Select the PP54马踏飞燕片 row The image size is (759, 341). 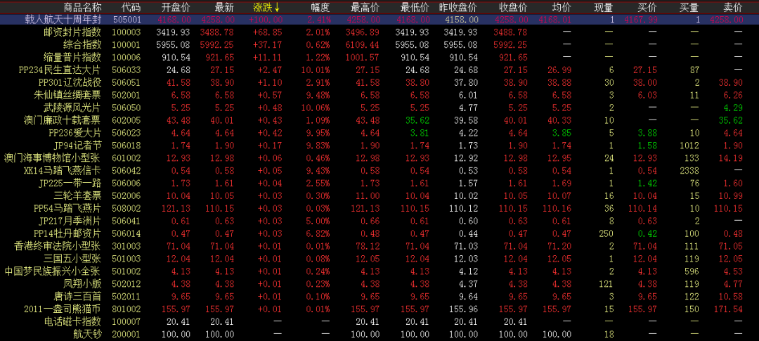click(379, 208)
